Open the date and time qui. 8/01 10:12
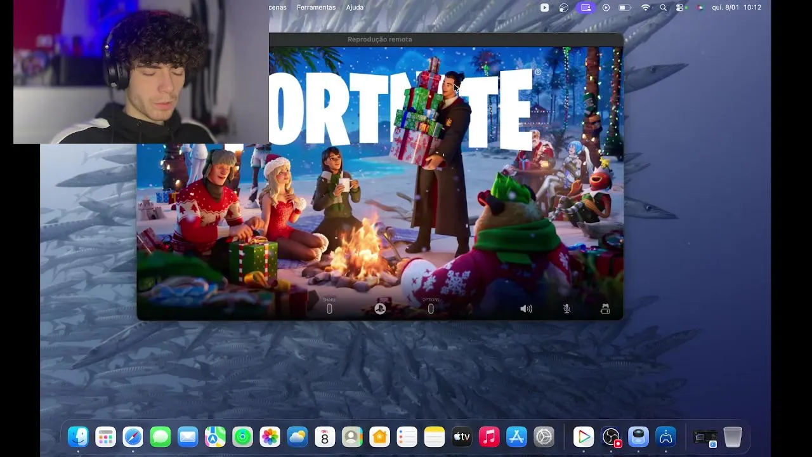This screenshot has width=812, height=457. (737, 8)
